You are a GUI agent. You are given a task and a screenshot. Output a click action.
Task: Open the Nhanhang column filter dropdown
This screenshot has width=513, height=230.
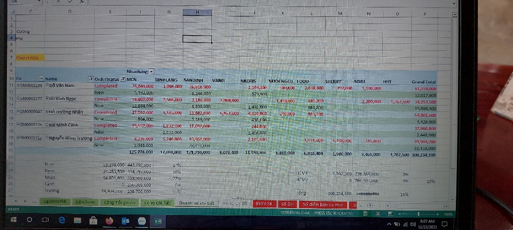click(151, 72)
